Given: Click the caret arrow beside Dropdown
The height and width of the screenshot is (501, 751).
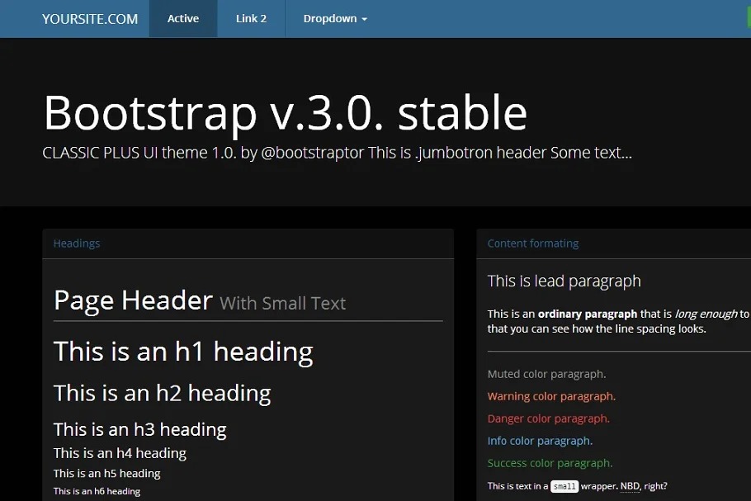Looking at the screenshot, I should [x=365, y=20].
